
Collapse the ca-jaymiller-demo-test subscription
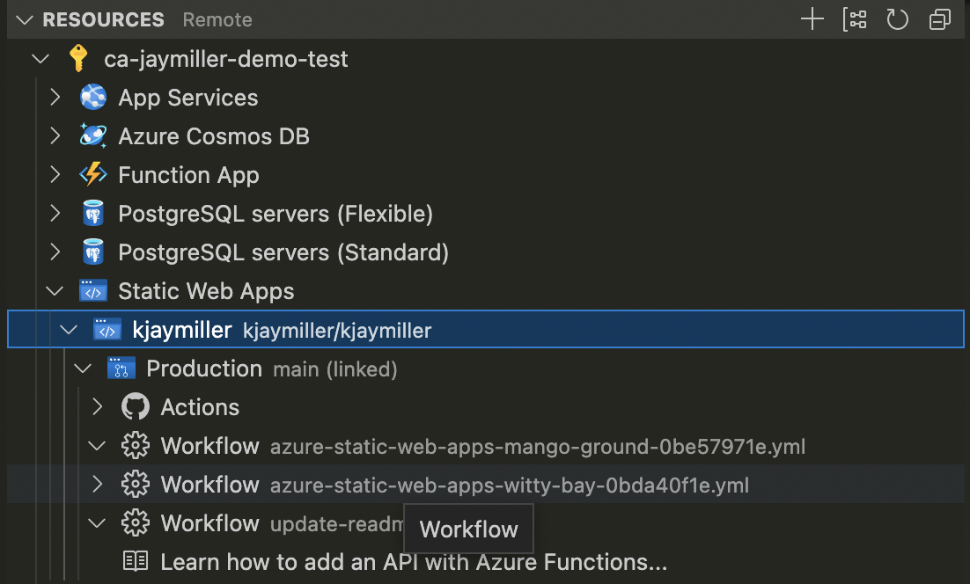[40, 59]
